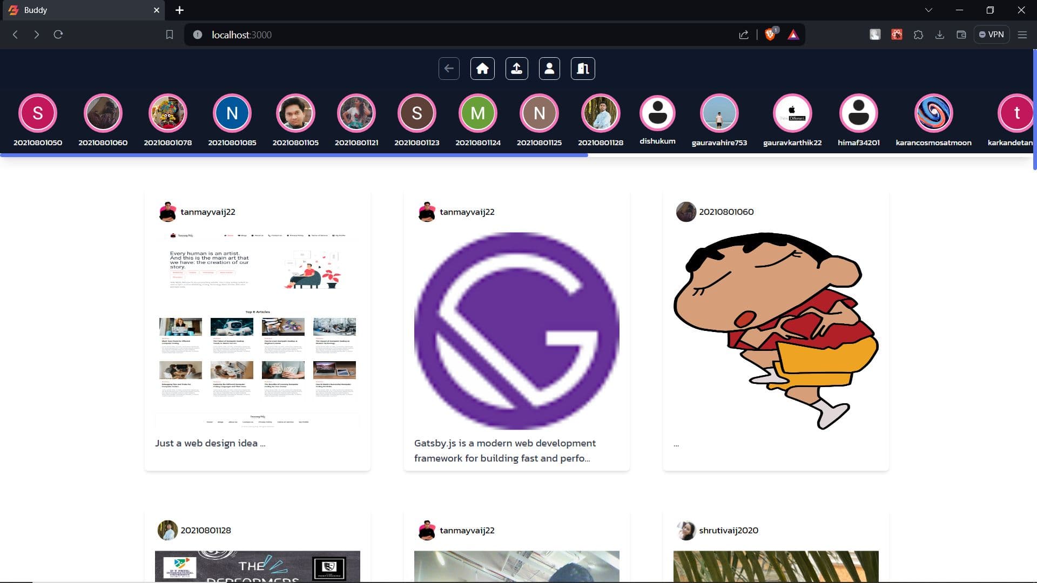Click shrutivaij2020 profile picture
The image size is (1037, 583).
(686, 531)
